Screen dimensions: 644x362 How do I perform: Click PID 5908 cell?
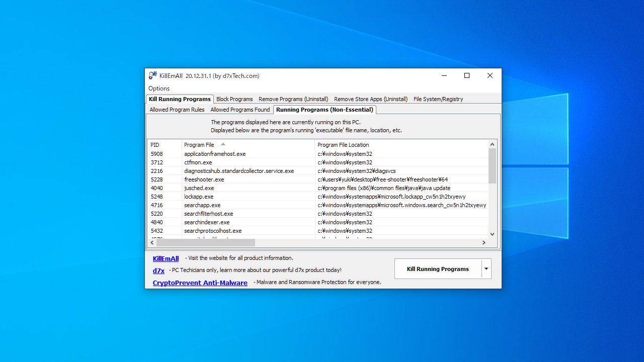tap(156, 154)
